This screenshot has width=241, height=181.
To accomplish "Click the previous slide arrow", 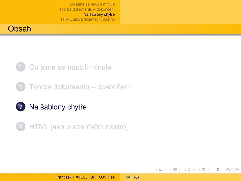I will (x=156, y=170).
